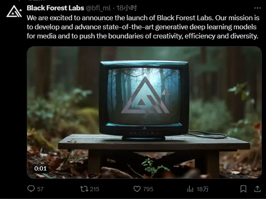Bookmark this post with the bookmark icon
The width and height of the screenshot is (266, 199).
(243, 189)
